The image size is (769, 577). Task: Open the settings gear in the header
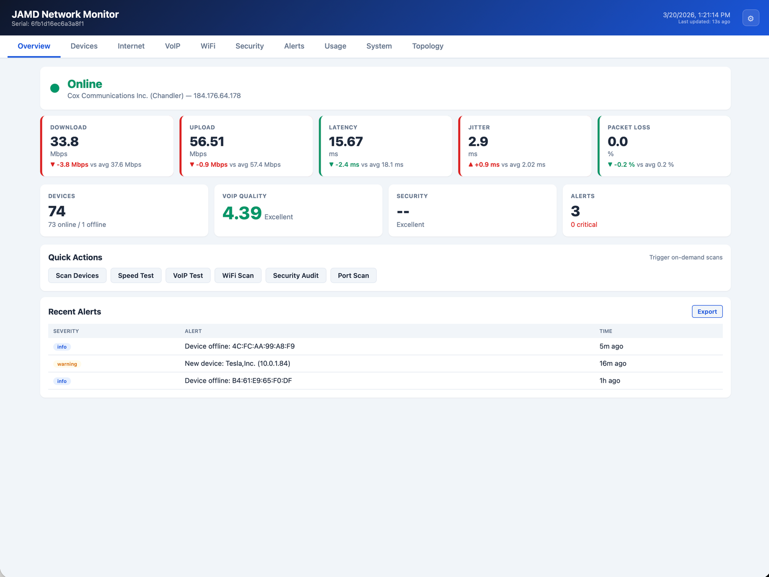[x=750, y=18]
